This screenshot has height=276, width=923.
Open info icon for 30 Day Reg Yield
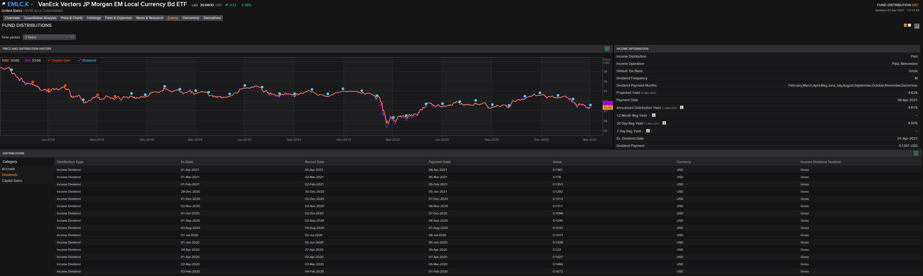(664, 123)
